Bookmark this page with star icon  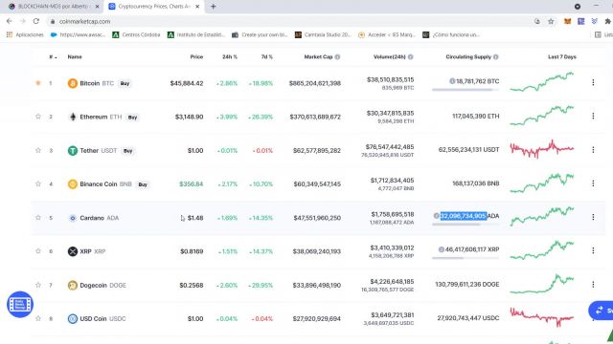click(x=551, y=21)
